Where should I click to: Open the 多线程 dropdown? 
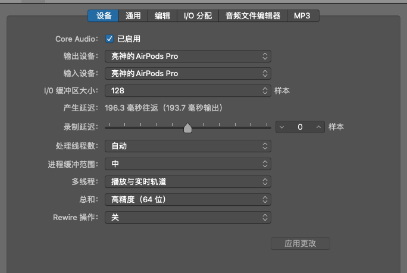point(188,181)
